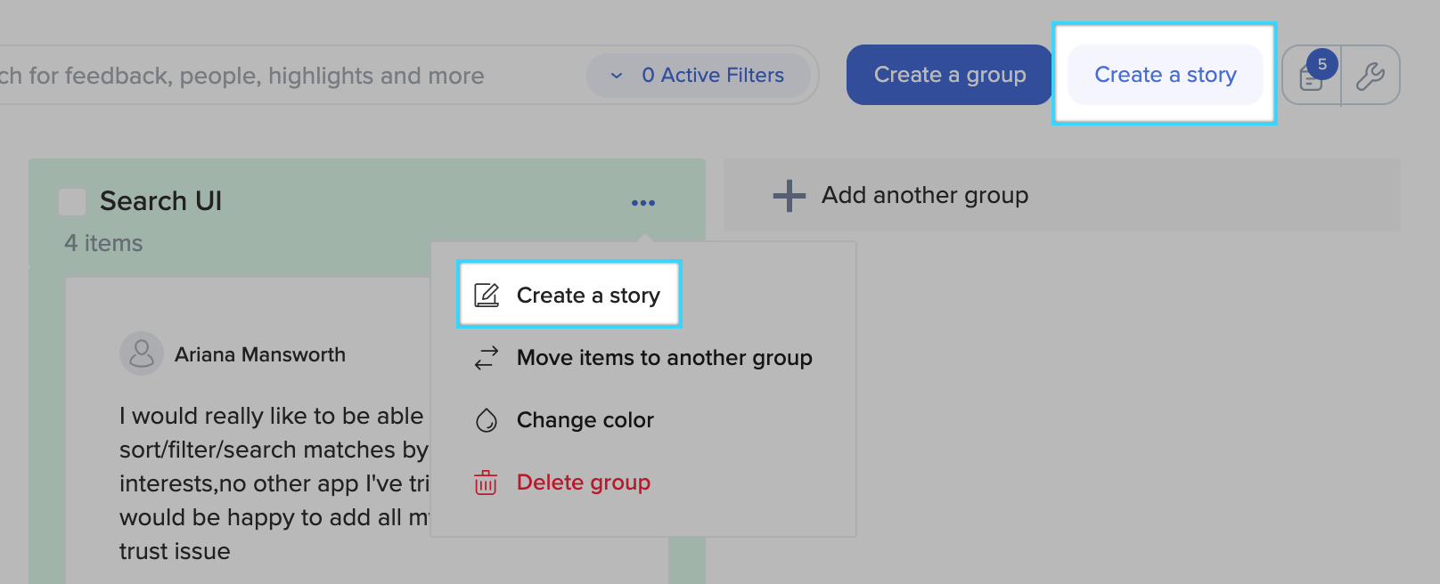The image size is (1440, 584).
Task: Open the feedback text starting 'I would really like'
Action: coord(274,483)
